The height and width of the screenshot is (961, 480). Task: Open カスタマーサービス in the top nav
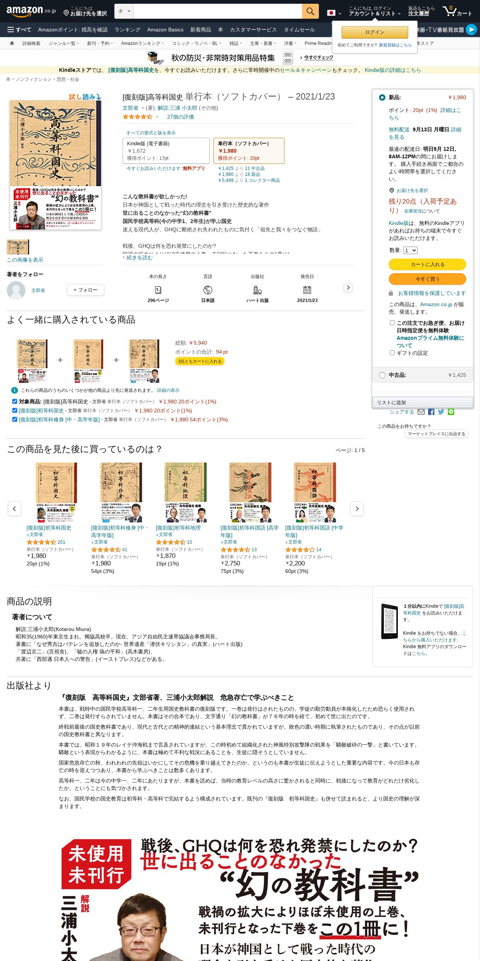[253, 30]
